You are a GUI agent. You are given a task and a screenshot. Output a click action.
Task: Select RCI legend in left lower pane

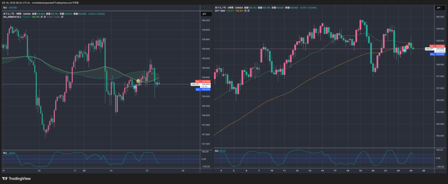point(5,153)
